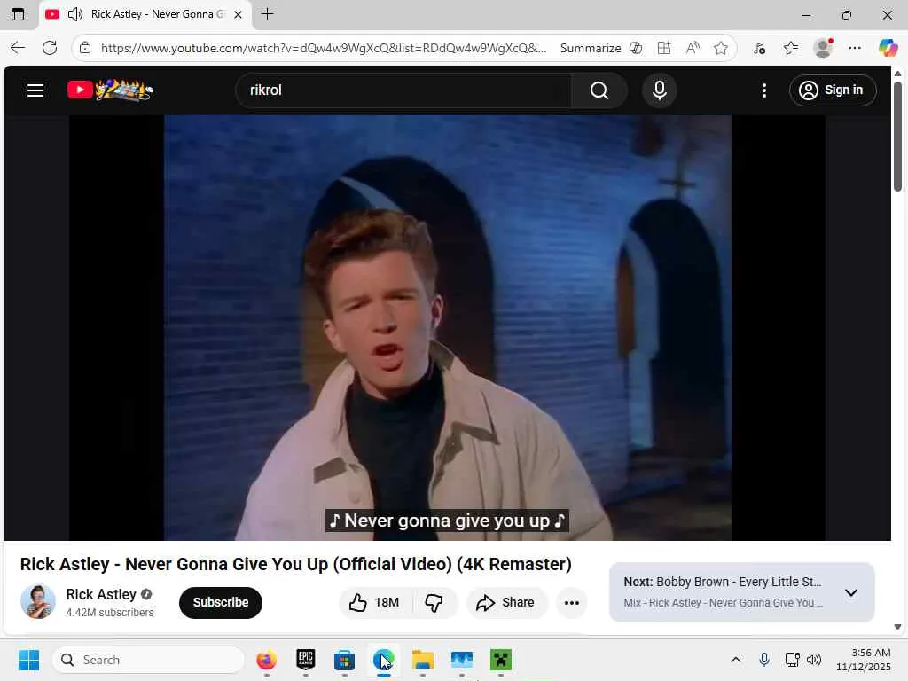Click the taskbar Search box
908x681 pixels.
click(149, 660)
